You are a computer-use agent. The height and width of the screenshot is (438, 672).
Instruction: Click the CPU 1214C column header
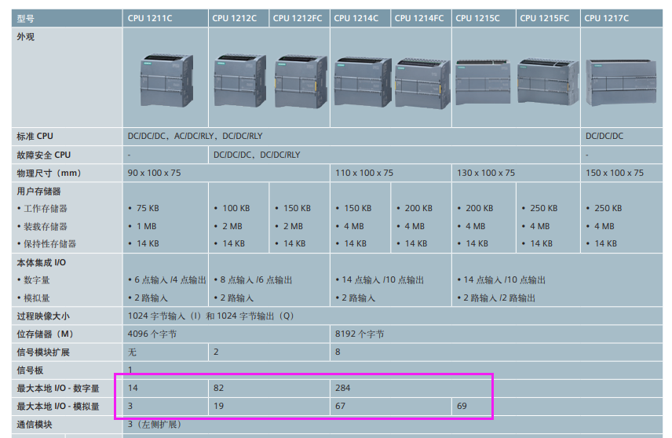tap(360, 18)
